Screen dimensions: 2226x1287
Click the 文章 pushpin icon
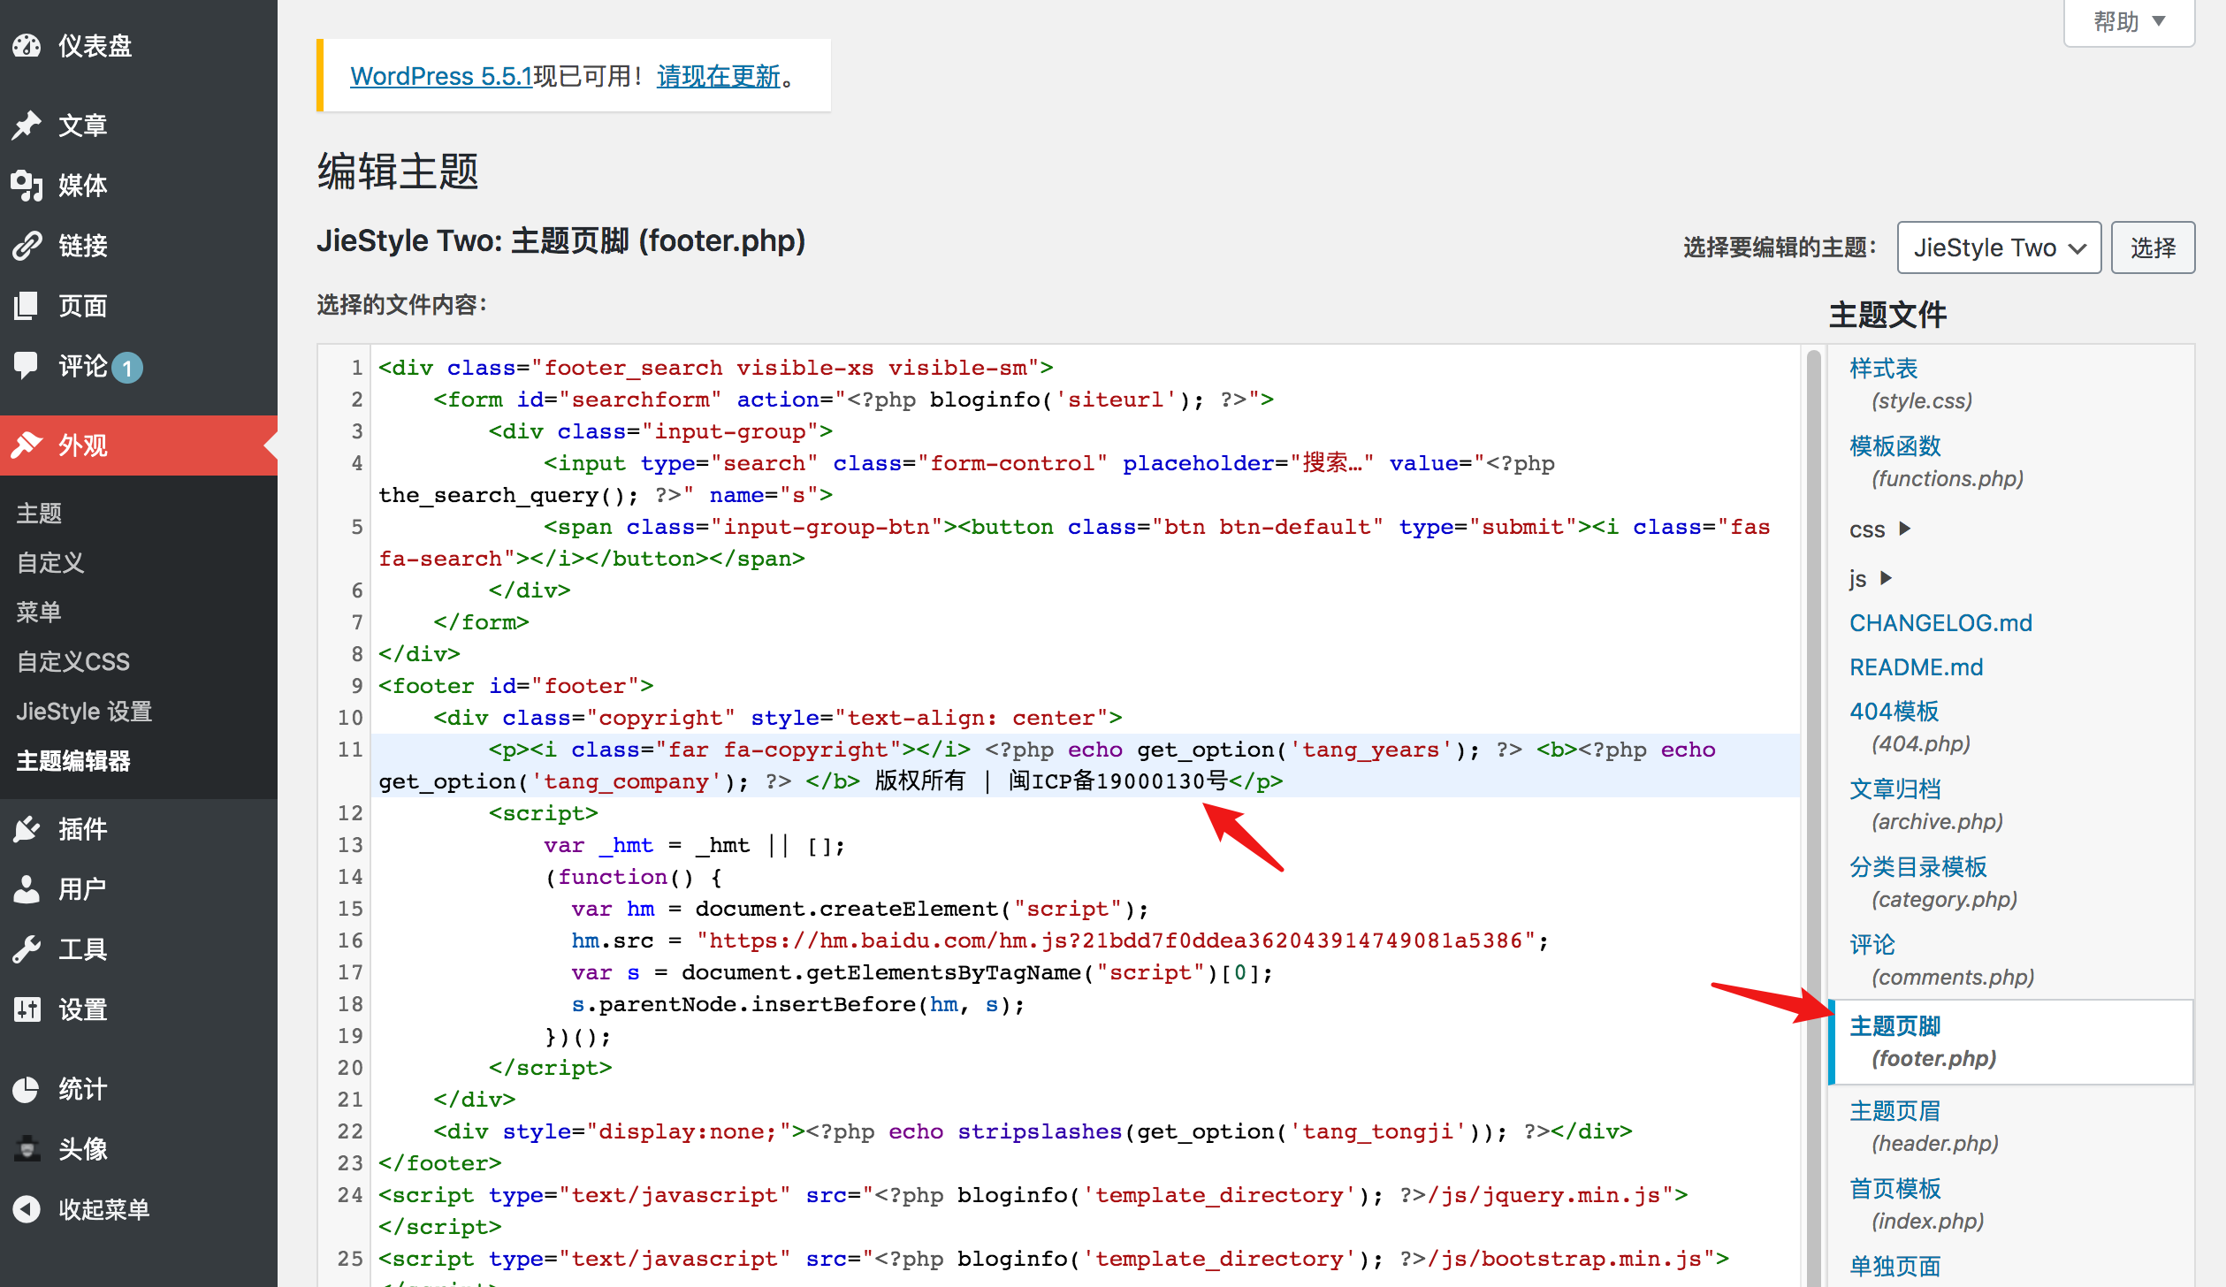click(27, 125)
